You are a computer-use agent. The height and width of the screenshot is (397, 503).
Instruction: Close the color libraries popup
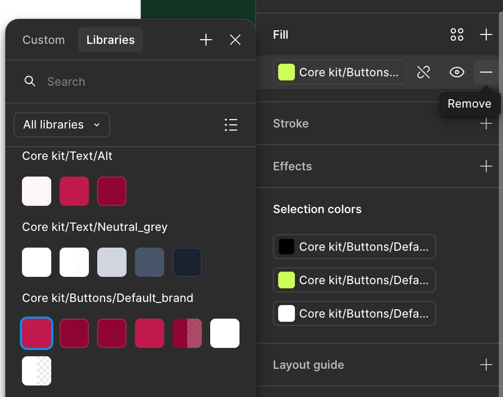(x=235, y=40)
